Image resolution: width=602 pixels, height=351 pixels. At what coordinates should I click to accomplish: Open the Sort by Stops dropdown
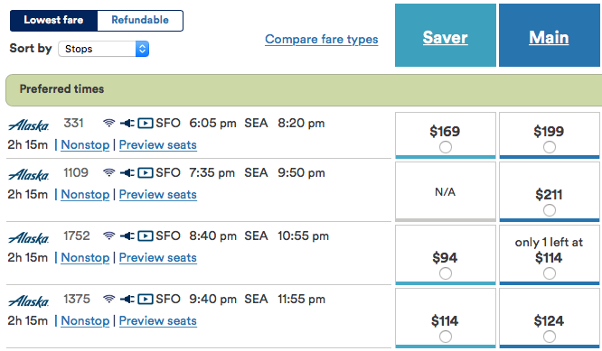(104, 49)
